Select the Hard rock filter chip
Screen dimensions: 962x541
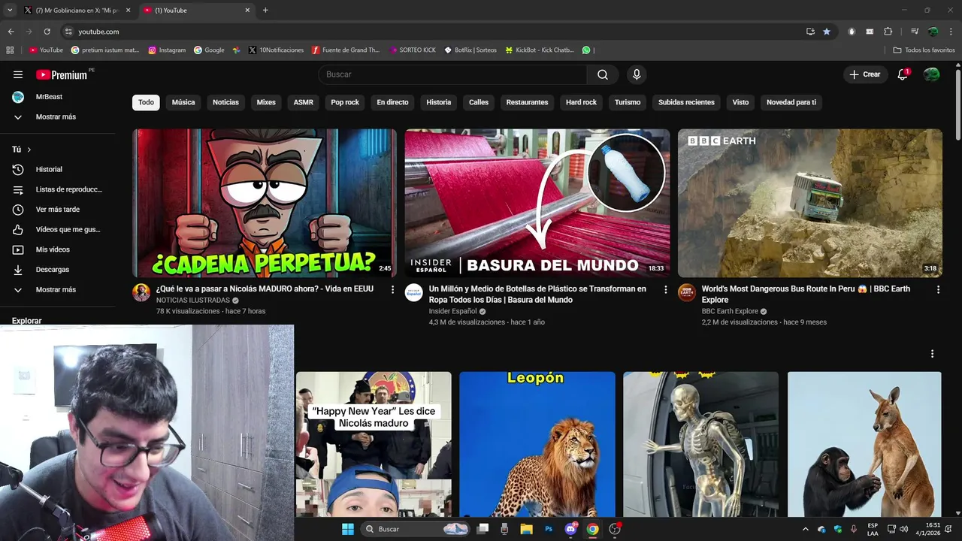tap(581, 102)
